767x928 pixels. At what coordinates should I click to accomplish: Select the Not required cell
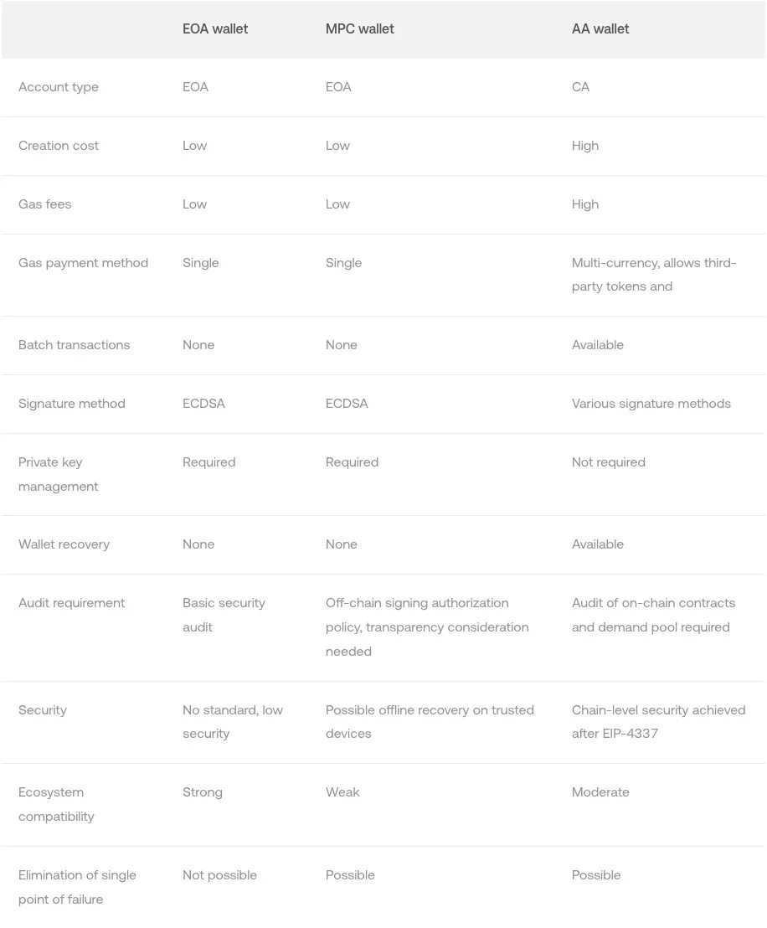(x=608, y=462)
